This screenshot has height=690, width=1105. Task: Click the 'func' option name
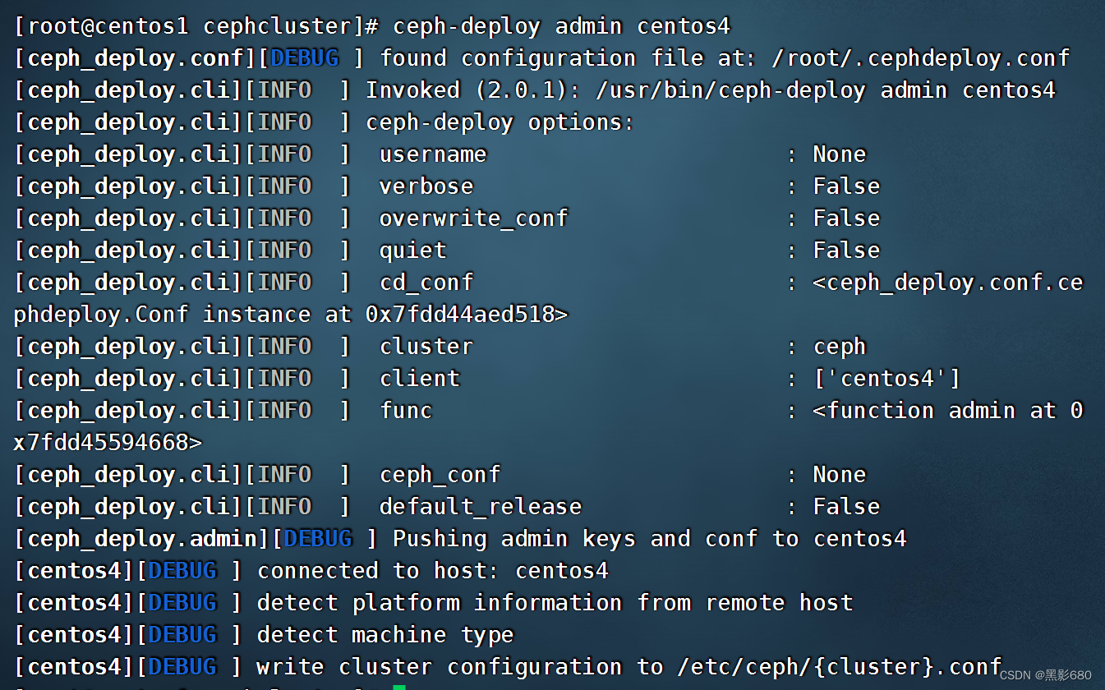(x=406, y=411)
